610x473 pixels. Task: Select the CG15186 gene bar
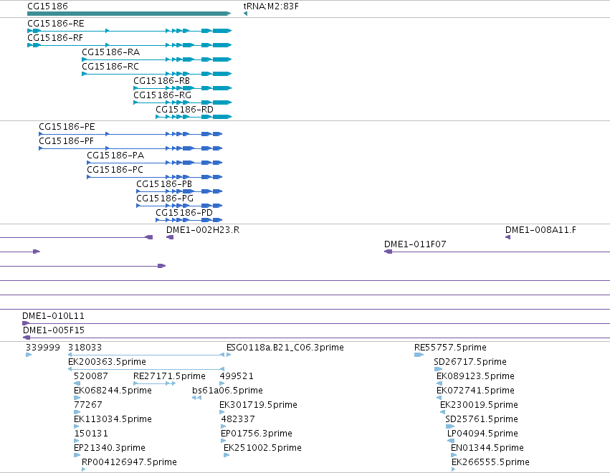129,14
